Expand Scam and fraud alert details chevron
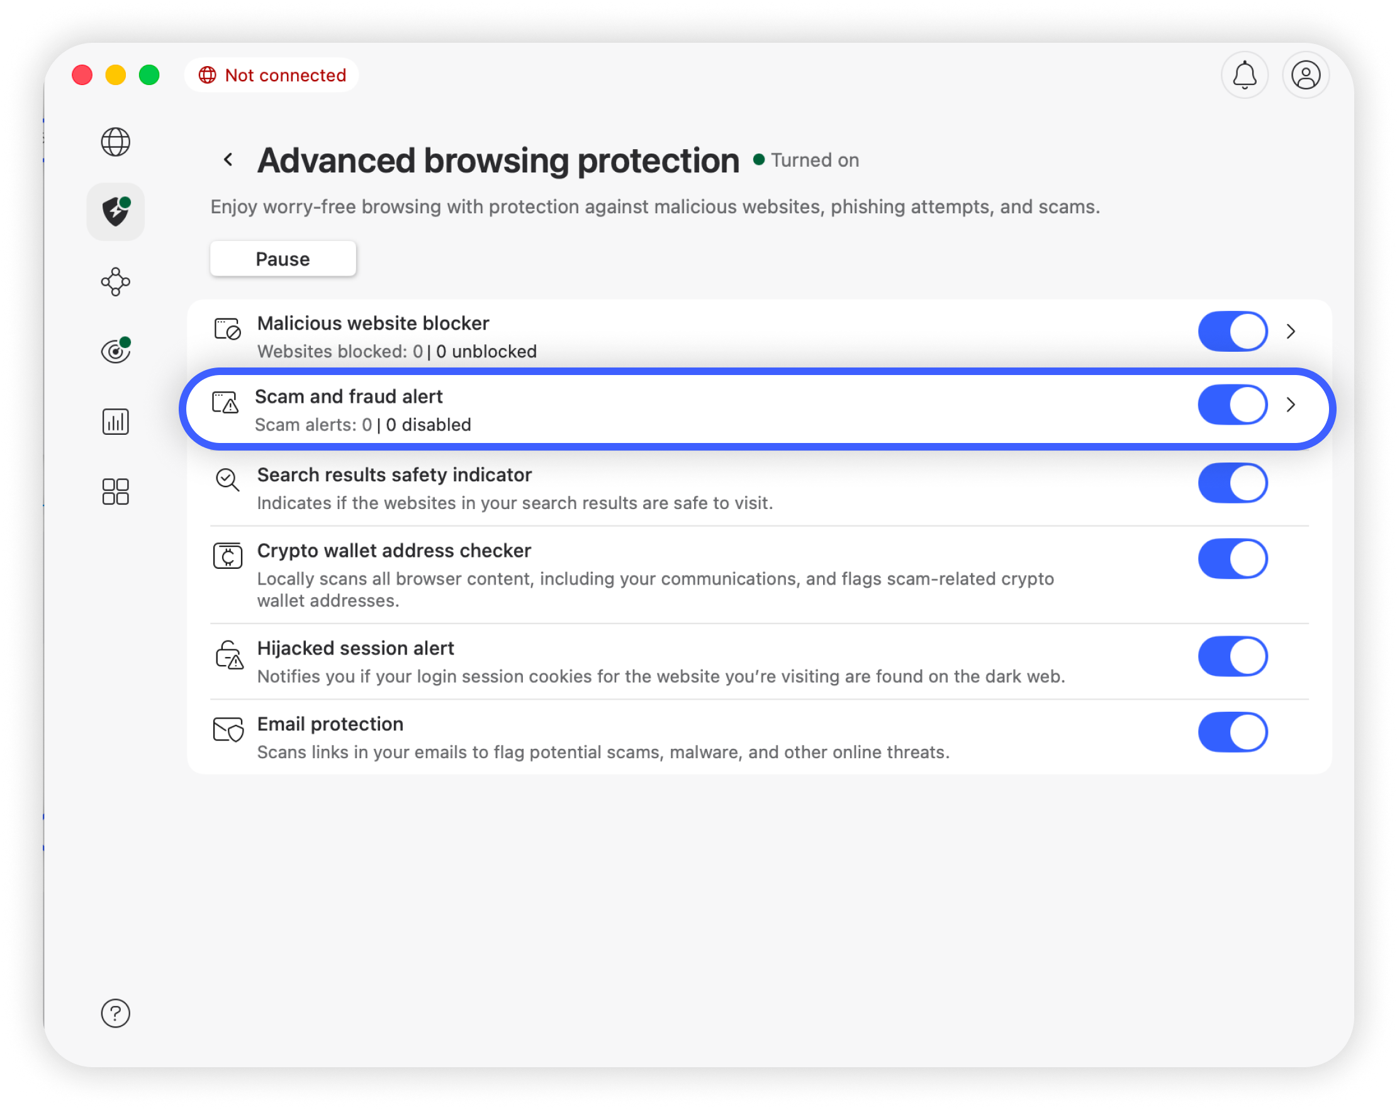This screenshot has width=1397, height=1110. click(x=1291, y=405)
